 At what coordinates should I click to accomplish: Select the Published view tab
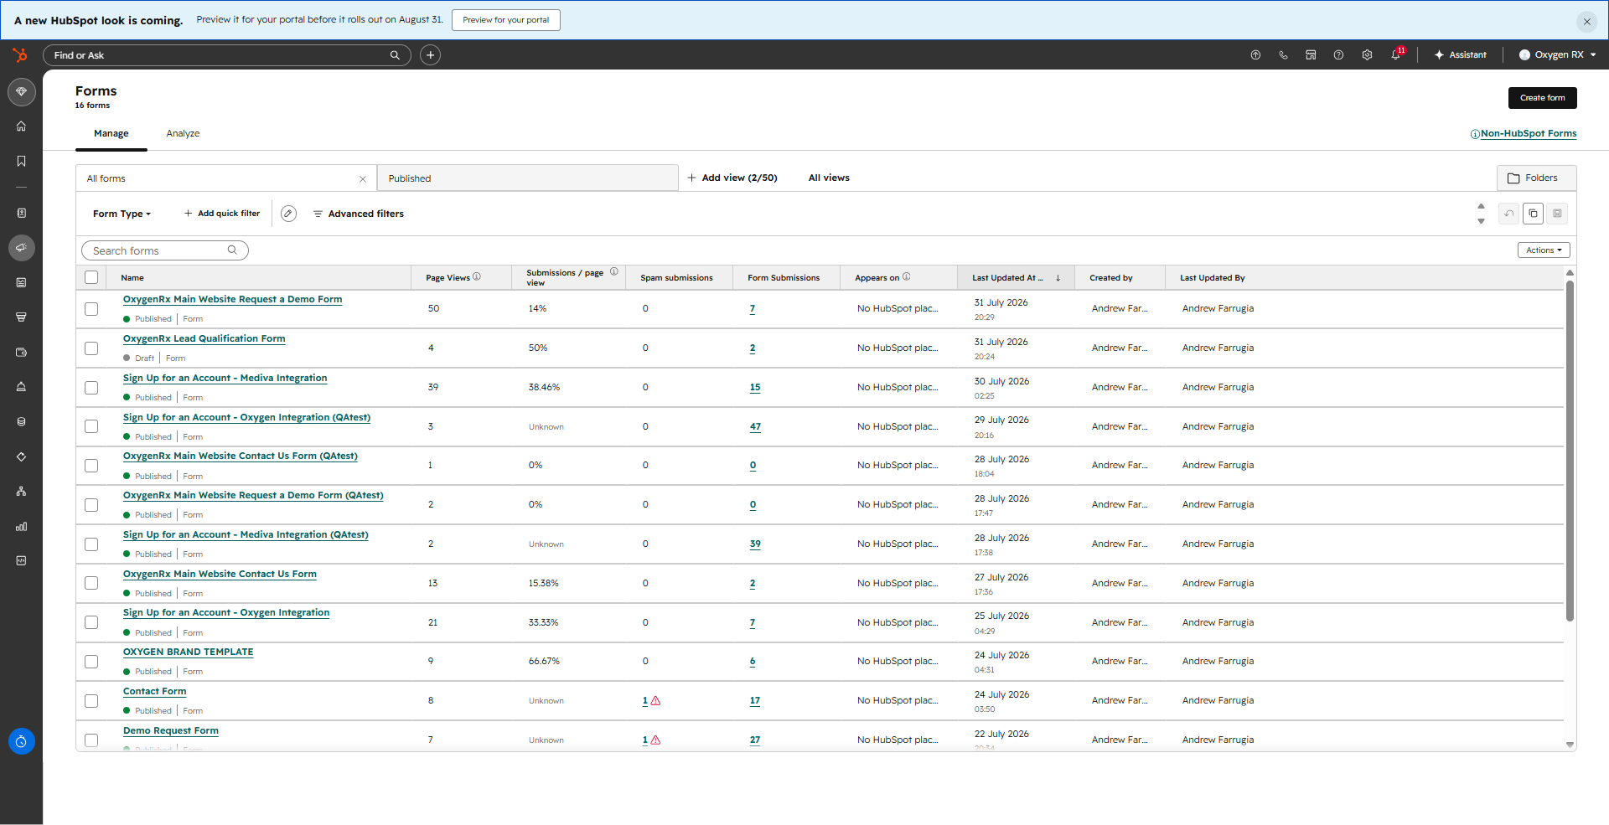pos(527,178)
